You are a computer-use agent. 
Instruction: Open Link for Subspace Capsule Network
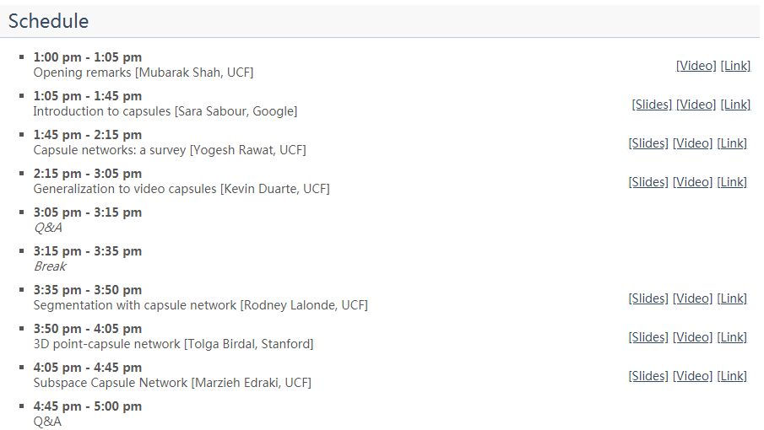[732, 376]
